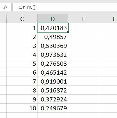117x118 pixels.
Task: Select cell with value 0,516872
Action: coord(53,90)
